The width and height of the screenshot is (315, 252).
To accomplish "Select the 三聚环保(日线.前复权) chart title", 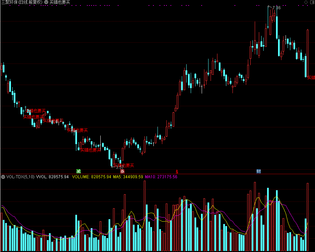I will point(22,2).
